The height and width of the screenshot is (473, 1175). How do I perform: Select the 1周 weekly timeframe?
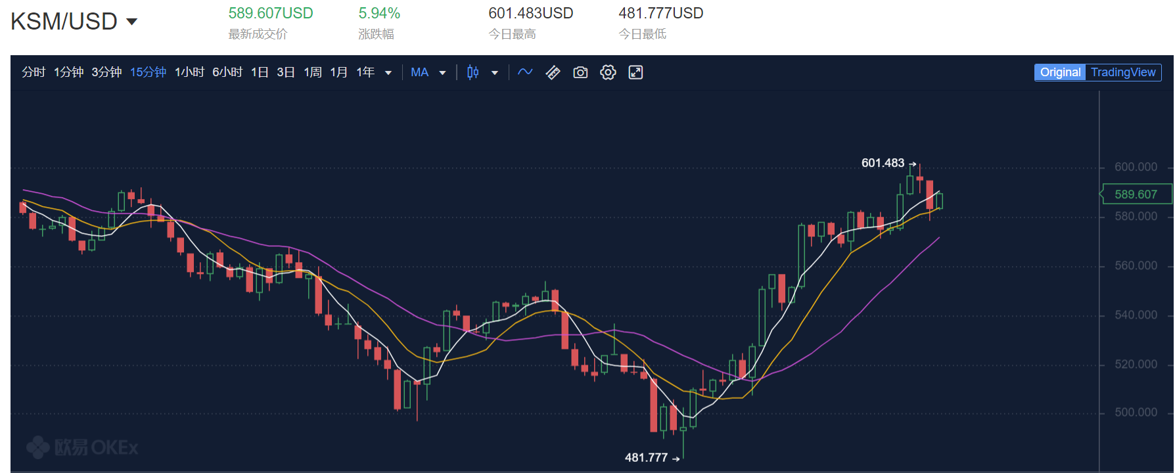point(313,72)
